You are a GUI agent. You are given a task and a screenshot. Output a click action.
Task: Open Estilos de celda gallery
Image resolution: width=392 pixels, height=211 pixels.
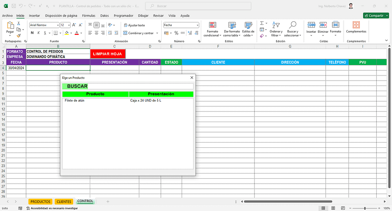click(248, 29)
